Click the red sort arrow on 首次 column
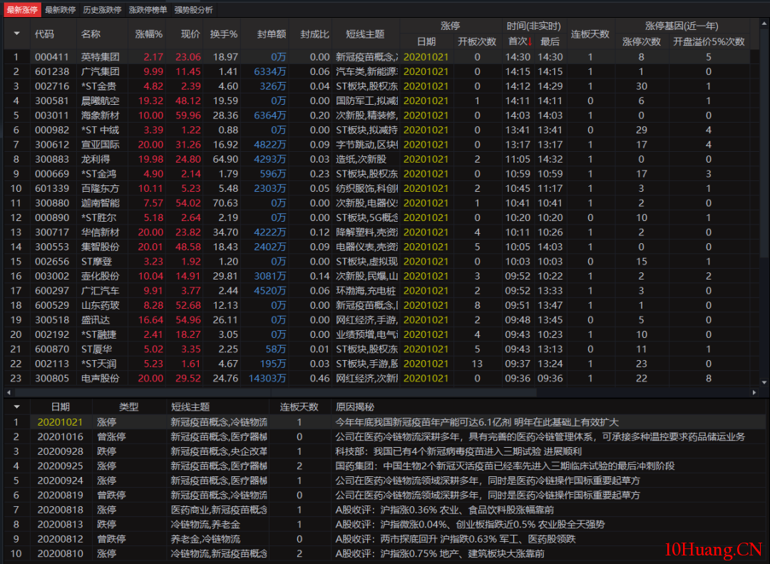Viewport: 770px width, 564px height. (530, 41)
